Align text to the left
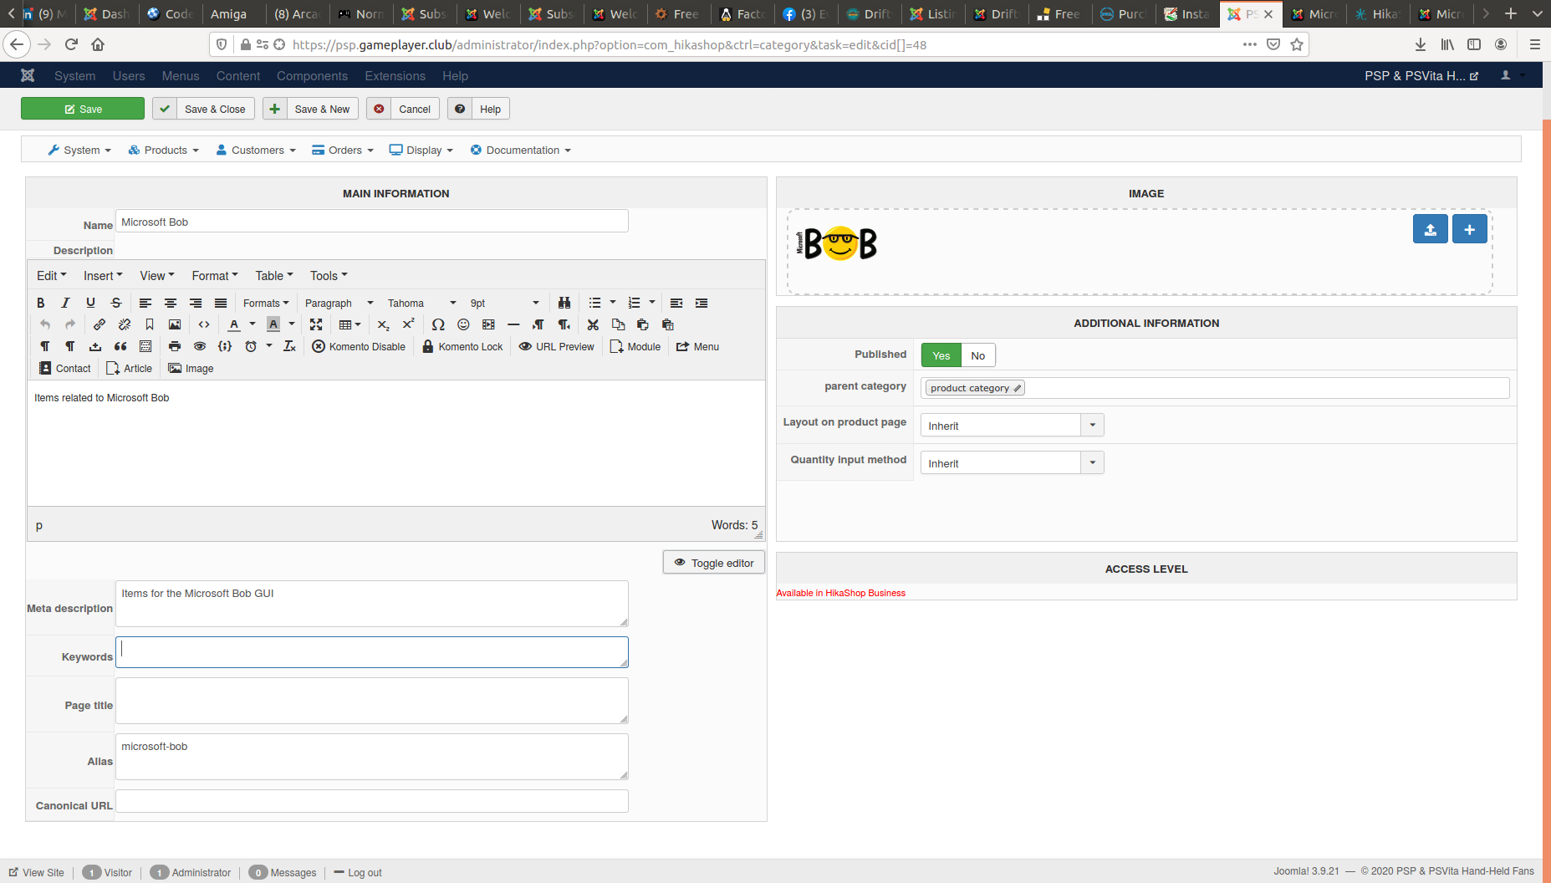 click(x=145, y=303)
